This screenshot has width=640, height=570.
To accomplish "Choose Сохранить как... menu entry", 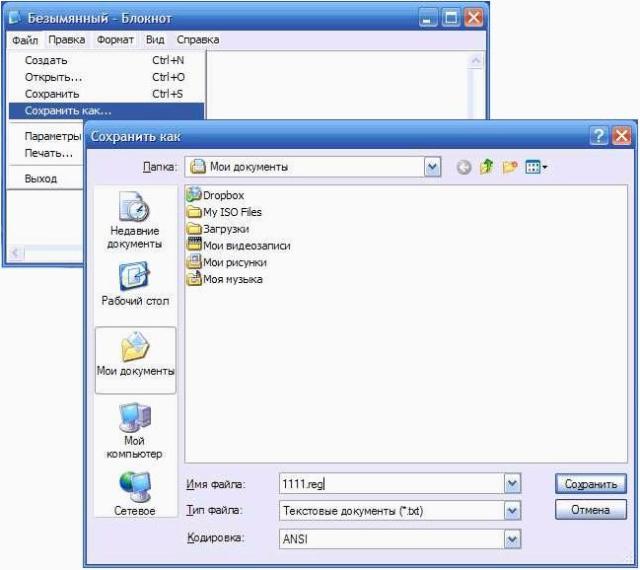I will 107,110.
